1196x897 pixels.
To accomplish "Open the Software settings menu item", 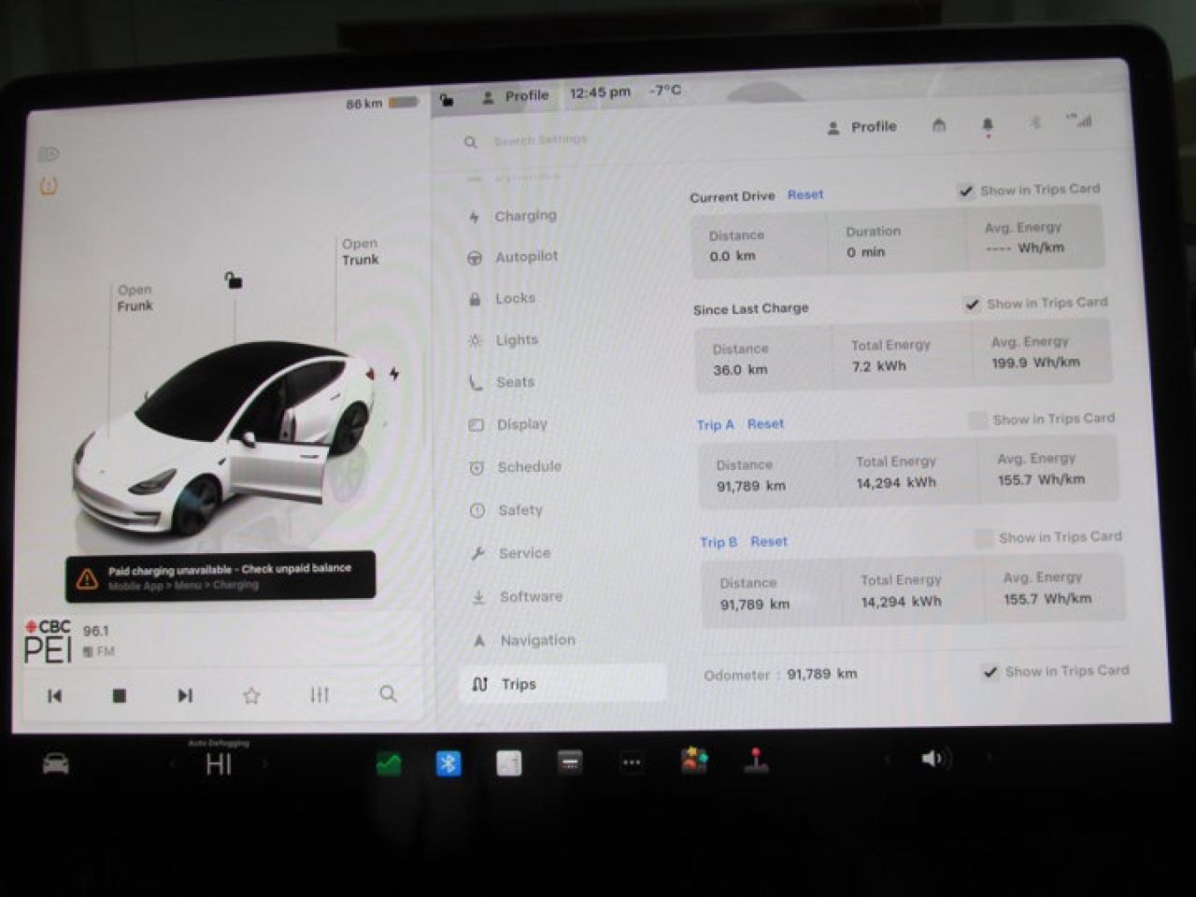I will (x=531, y=596).
